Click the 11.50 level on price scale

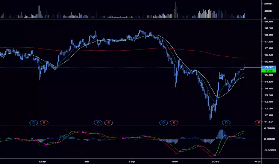pos(269,122)
